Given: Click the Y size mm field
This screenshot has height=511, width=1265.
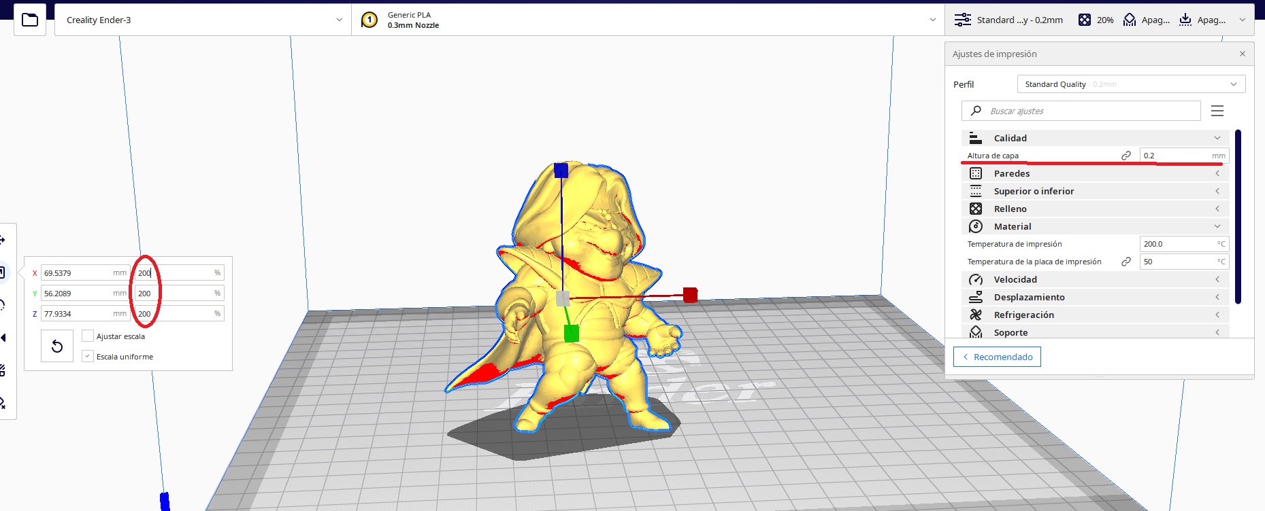Looking at the screenshot, I should pyautogui.click(x=85, y=293).
